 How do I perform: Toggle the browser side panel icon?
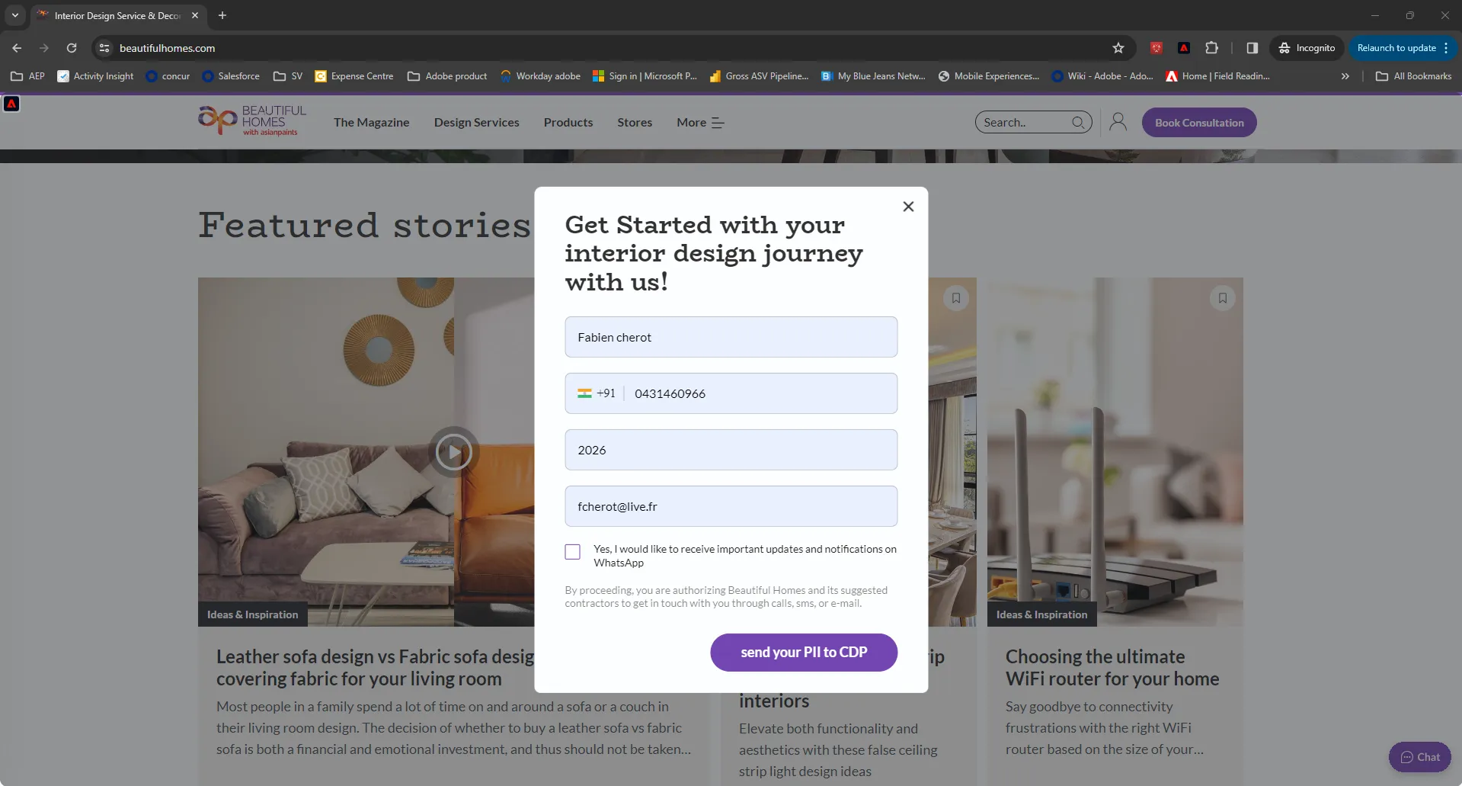pos(1252,48)
